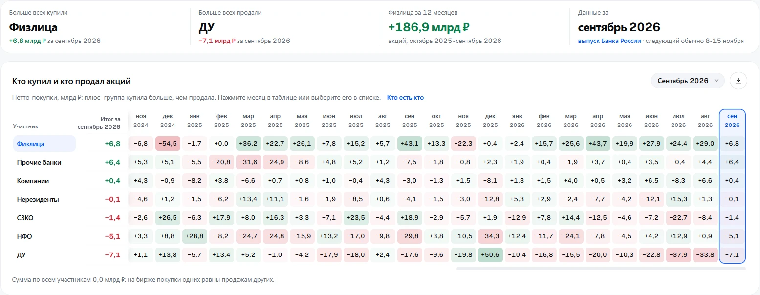Open the Кто есть кто link
This screenshot has width=760, height=295.
[405, 98]
